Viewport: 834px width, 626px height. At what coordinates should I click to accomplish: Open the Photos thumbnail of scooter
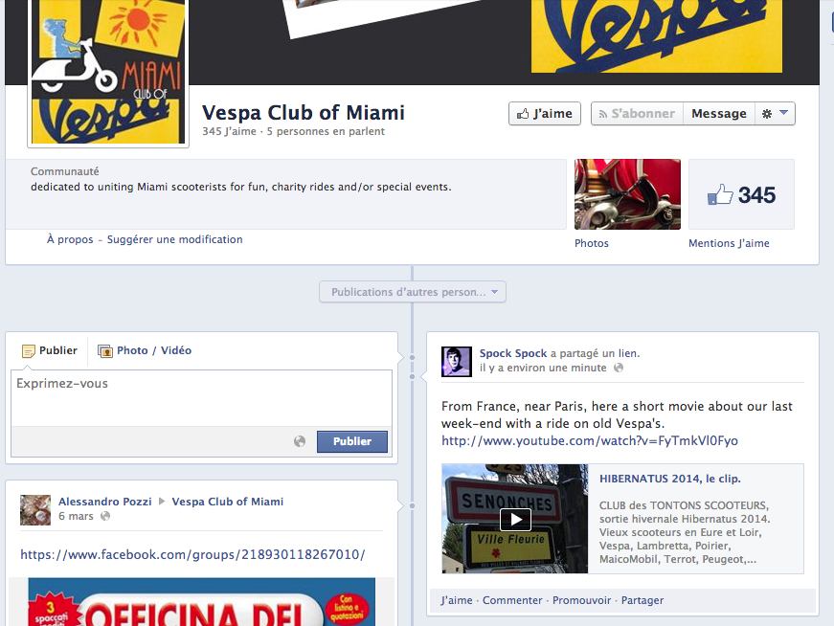coord(627,194)
